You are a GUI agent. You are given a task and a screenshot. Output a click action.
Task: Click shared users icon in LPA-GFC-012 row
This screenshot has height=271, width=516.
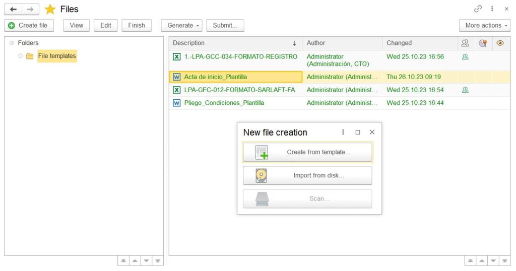tap(465, 90)
